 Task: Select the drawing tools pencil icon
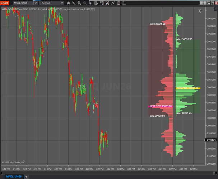(x=74, y=3)
